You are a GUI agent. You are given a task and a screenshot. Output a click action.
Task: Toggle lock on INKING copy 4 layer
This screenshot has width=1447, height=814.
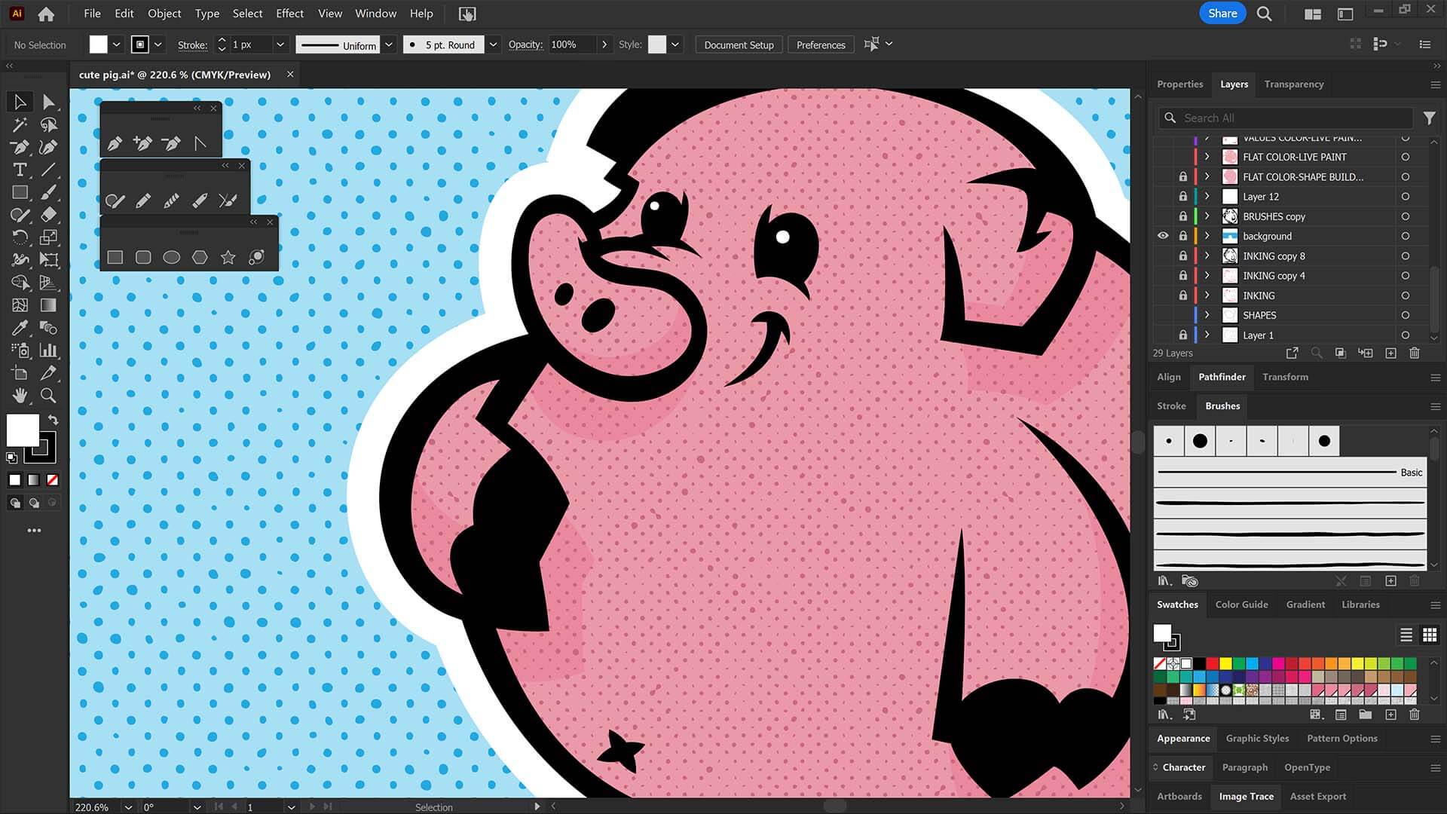[x=1183, y=276]
